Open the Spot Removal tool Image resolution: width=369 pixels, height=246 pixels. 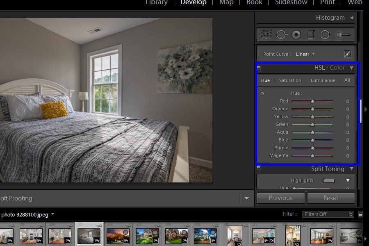point(282,34)
